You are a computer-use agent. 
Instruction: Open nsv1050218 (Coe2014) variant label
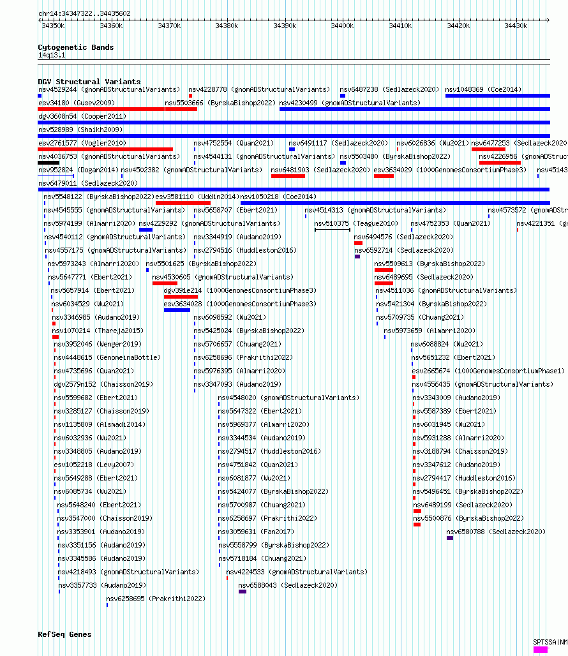pyautogui.click(x=278, y=197)
